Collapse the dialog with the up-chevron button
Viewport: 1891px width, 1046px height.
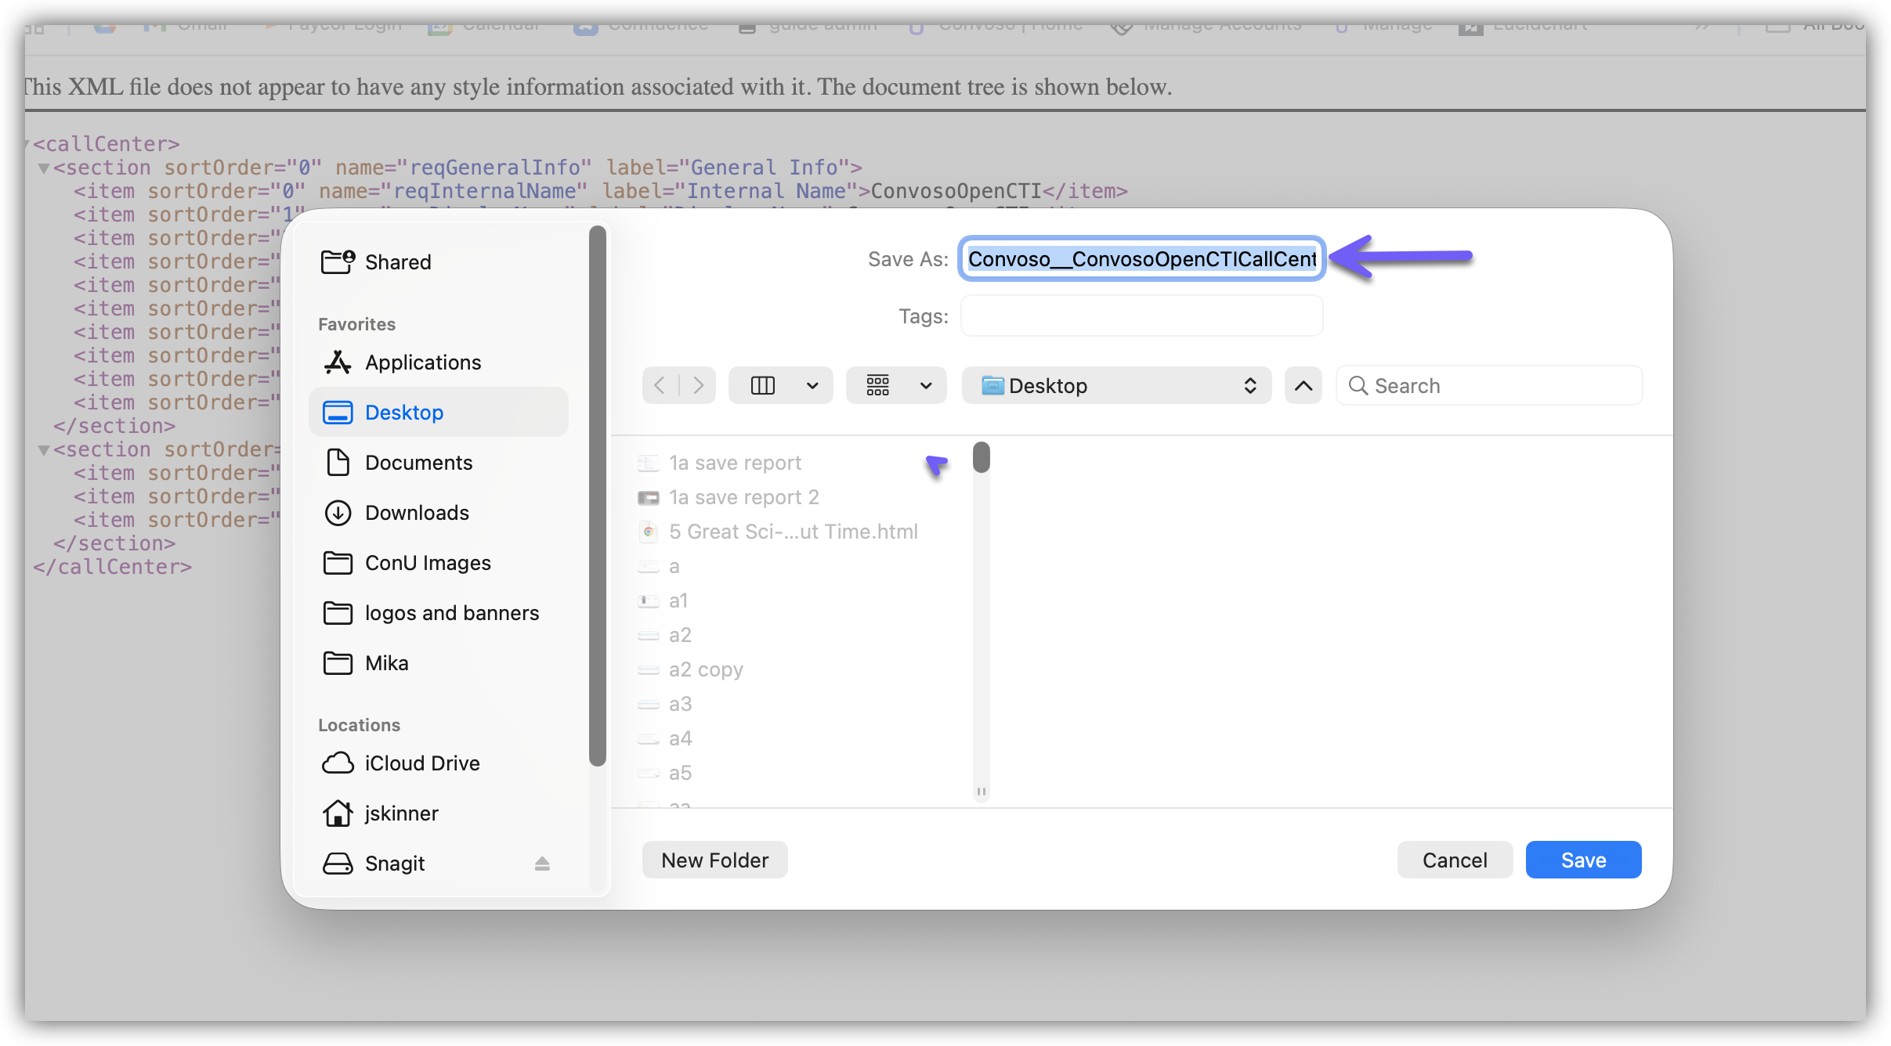pos(1303,385)
